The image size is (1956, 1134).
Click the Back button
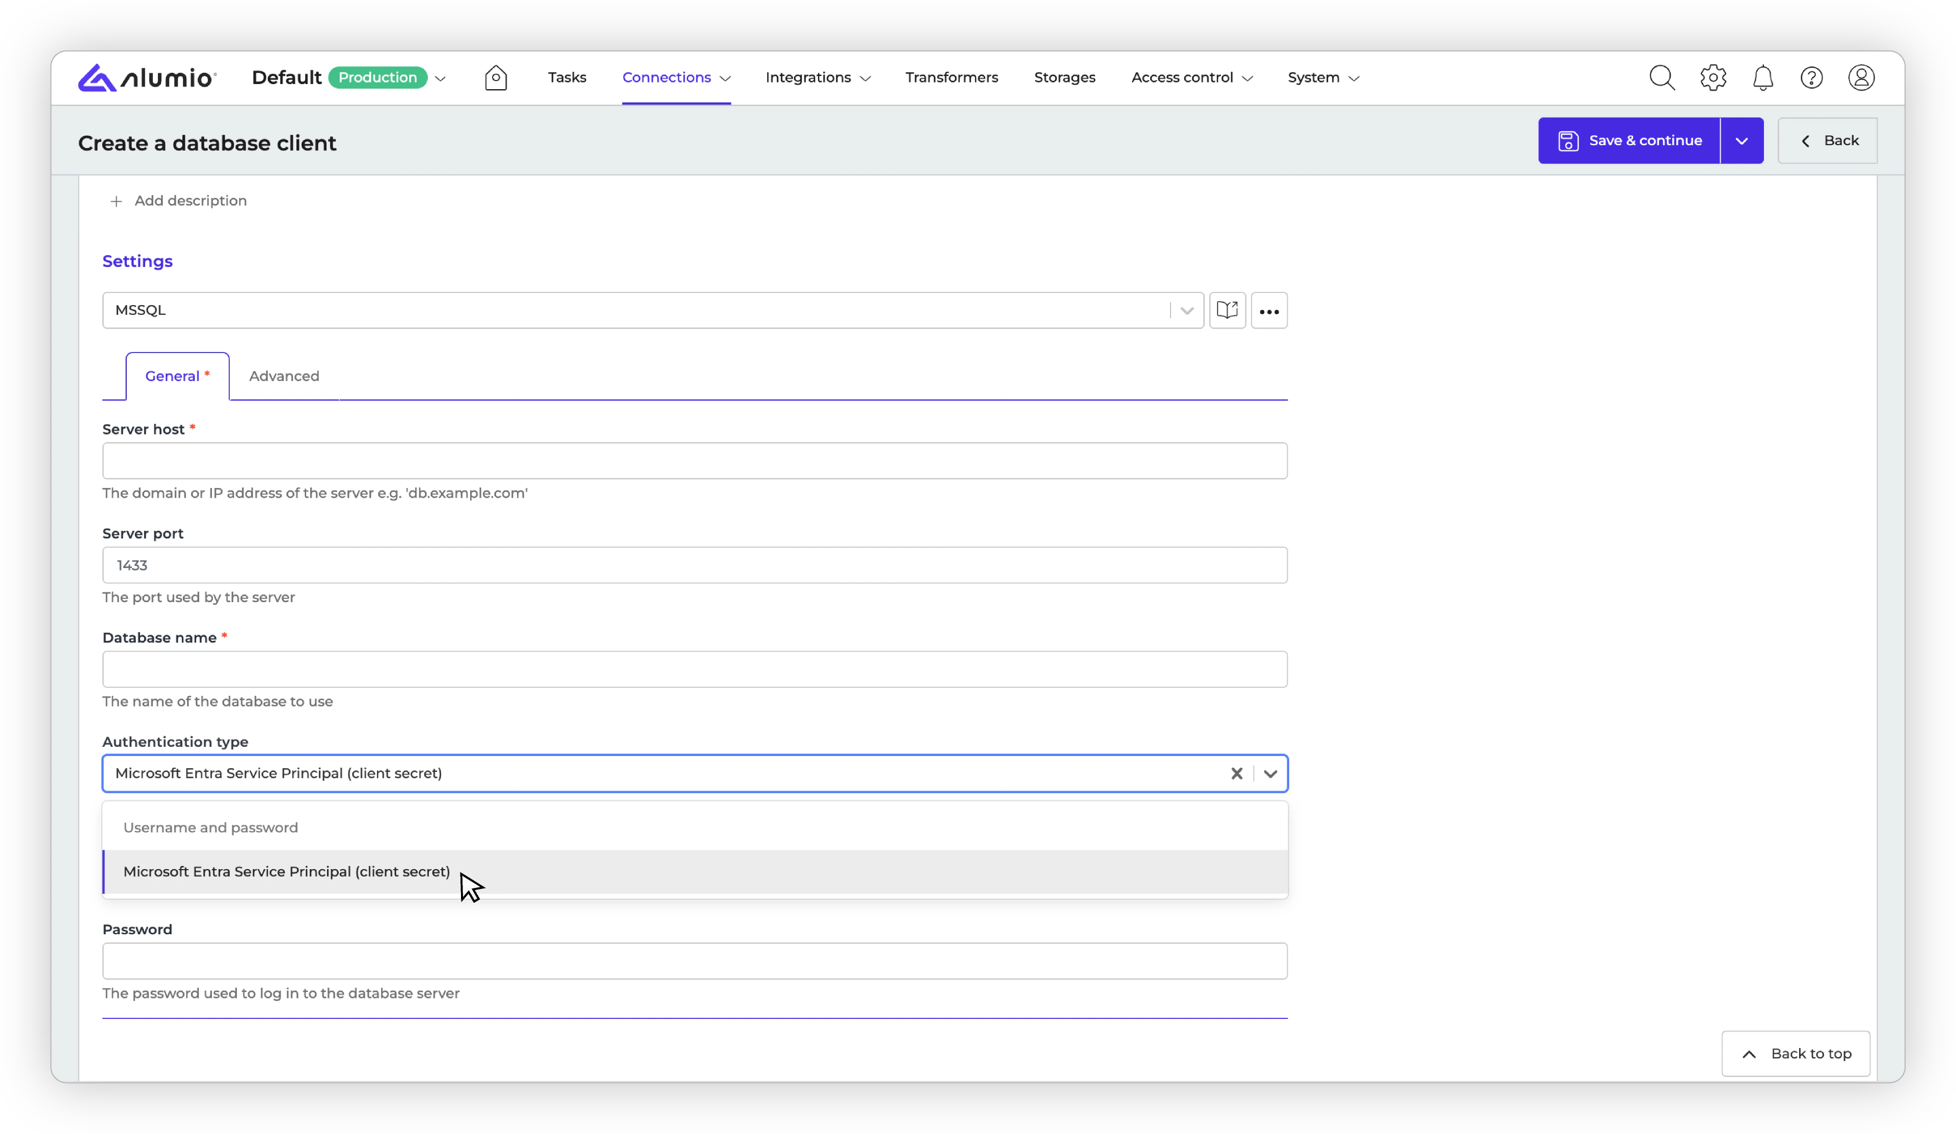pyautogui.click(x=1827, y=141)
